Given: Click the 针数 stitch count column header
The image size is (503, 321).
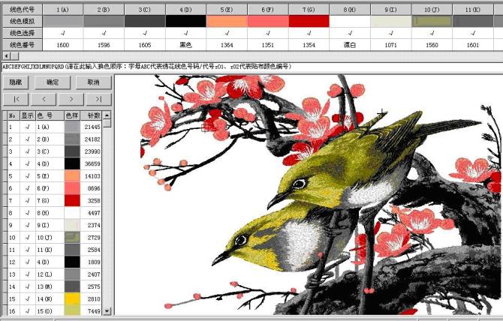Looking at the screenshot, I should tap(94, 115).
